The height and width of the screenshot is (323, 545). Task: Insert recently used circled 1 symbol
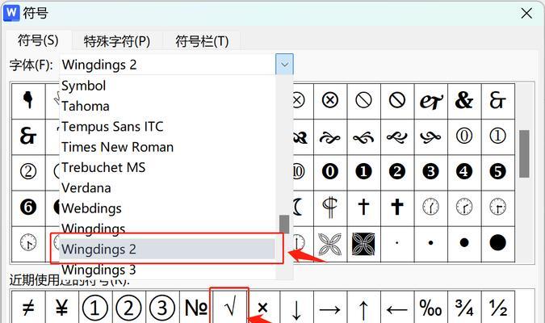pyautogui.click(x=95, y=308)
